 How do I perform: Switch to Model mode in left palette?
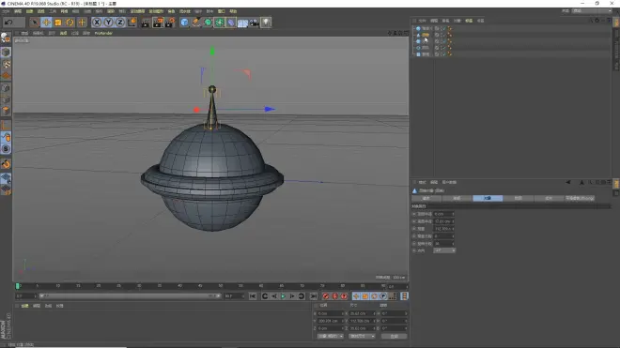coord(6,53)
